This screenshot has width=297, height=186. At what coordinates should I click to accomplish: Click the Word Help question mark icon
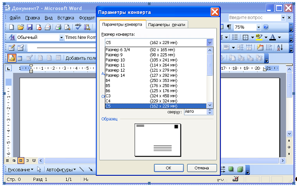pyautogui.click(x=266, y=27)
